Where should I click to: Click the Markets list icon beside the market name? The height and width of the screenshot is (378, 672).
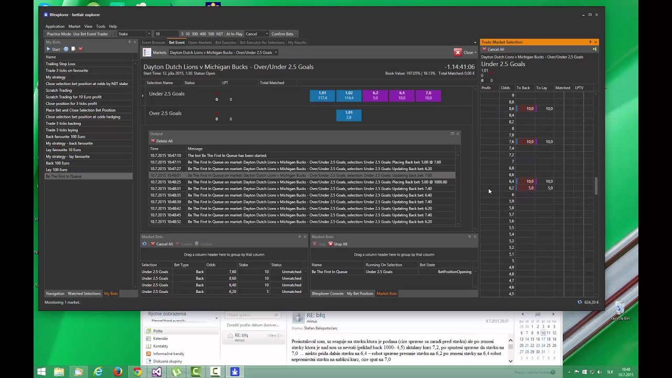pyautogui.click(x=147, y=52)
